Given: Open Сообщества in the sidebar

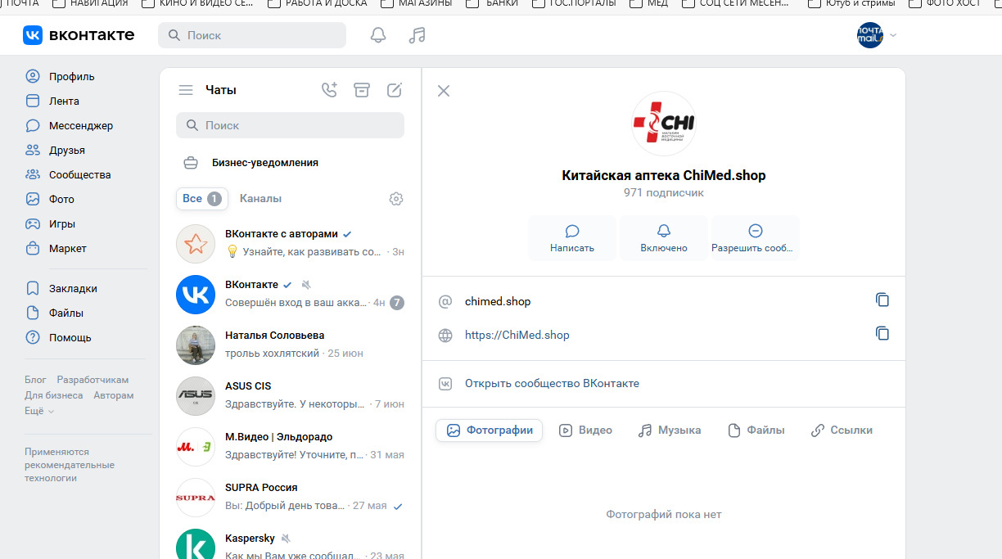Looking at the screenshot, I should click(80, 175).
